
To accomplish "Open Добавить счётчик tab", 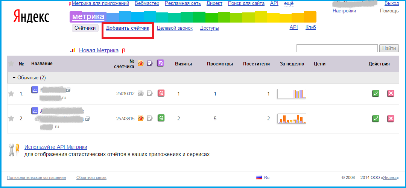I will tap(128, 28).
